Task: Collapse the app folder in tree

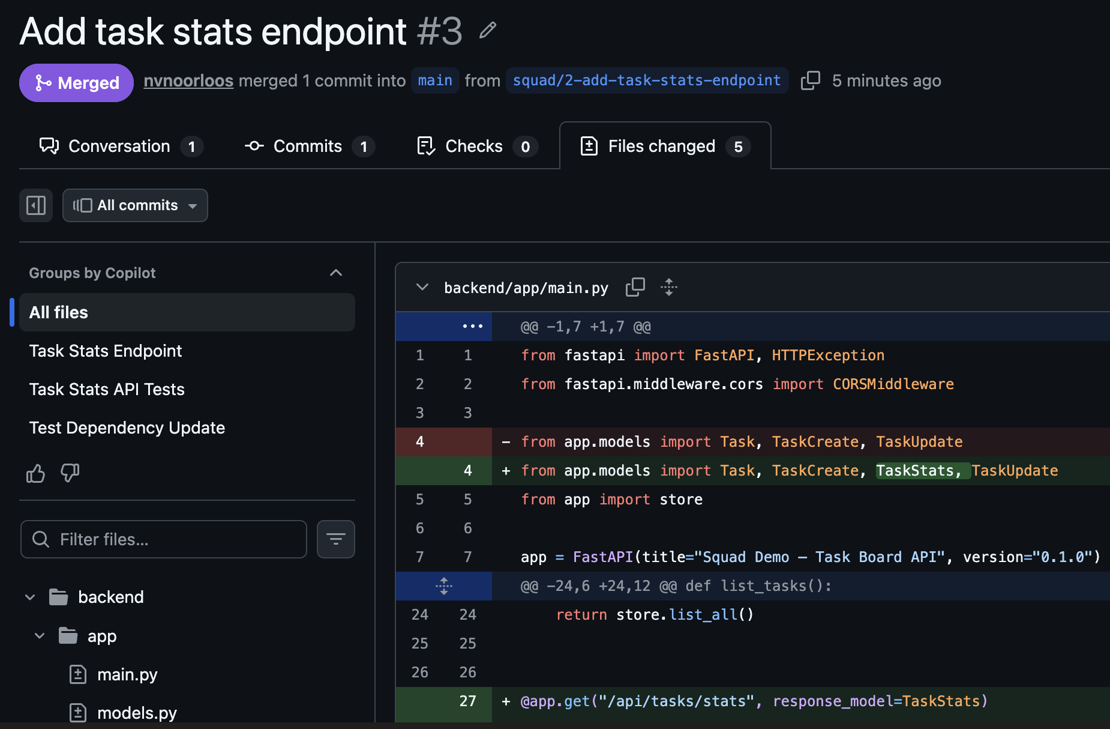Action: coord(40,636)
